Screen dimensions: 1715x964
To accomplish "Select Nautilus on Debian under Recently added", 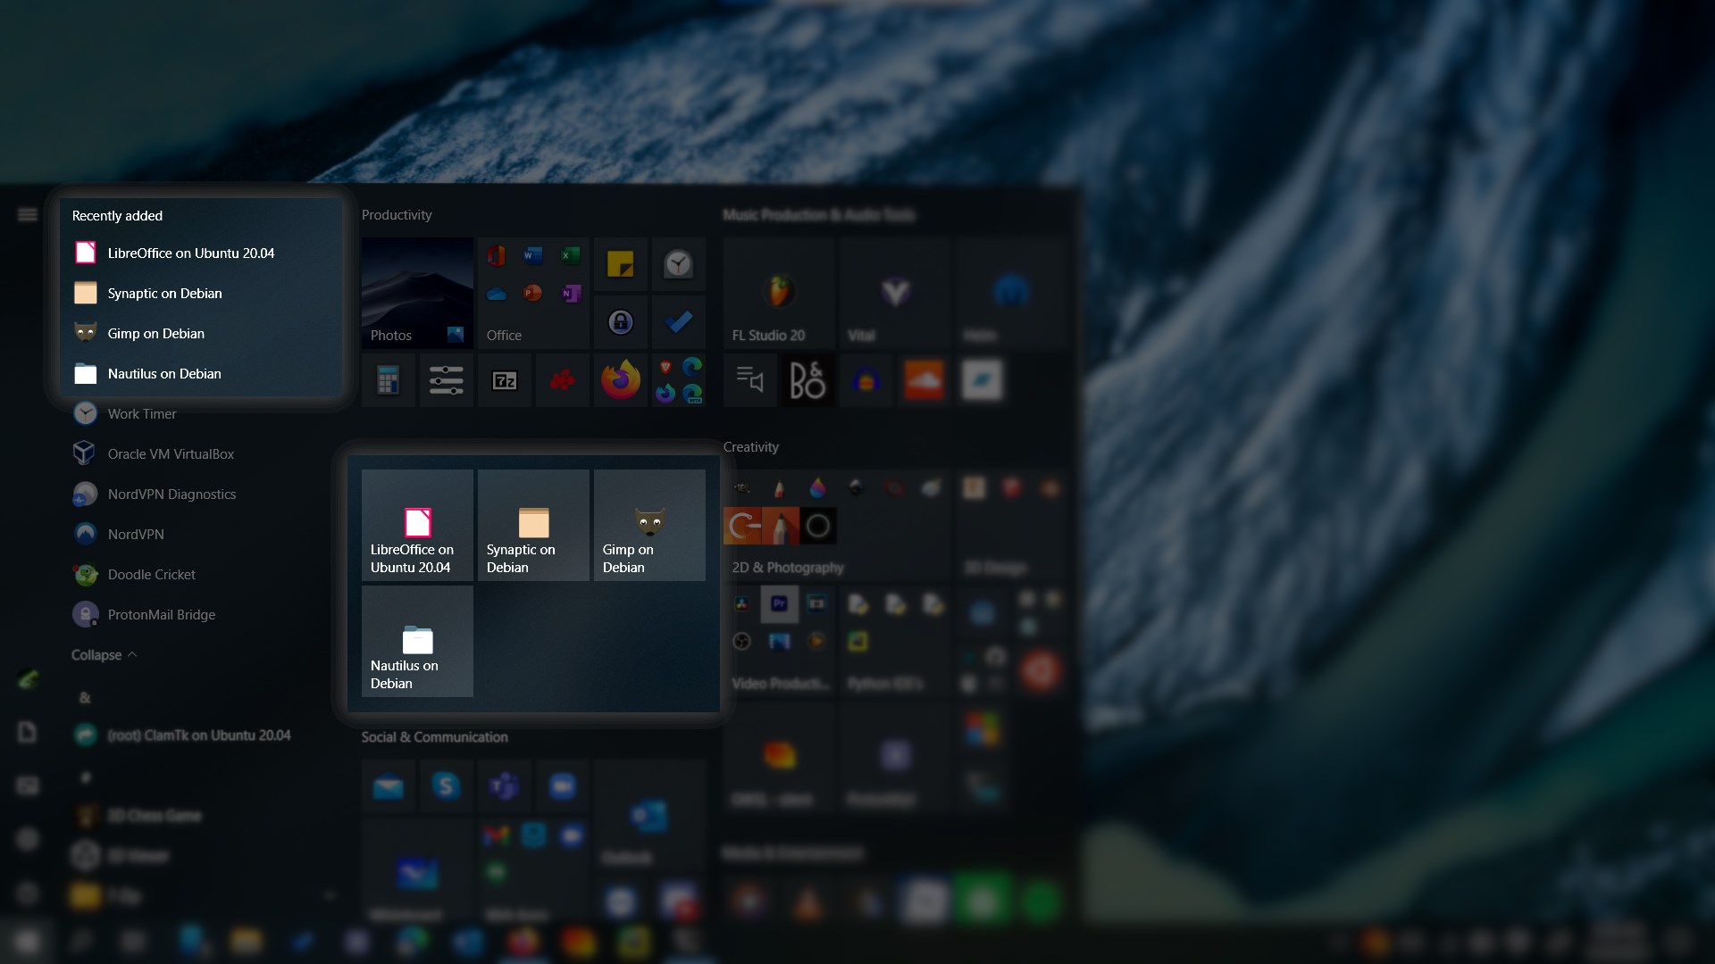I will (x=163, y=374).
